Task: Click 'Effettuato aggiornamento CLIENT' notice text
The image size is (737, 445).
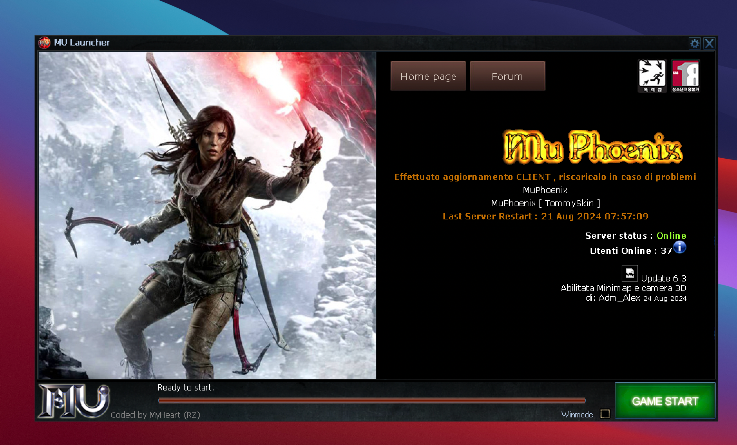Action: (545, 177)
